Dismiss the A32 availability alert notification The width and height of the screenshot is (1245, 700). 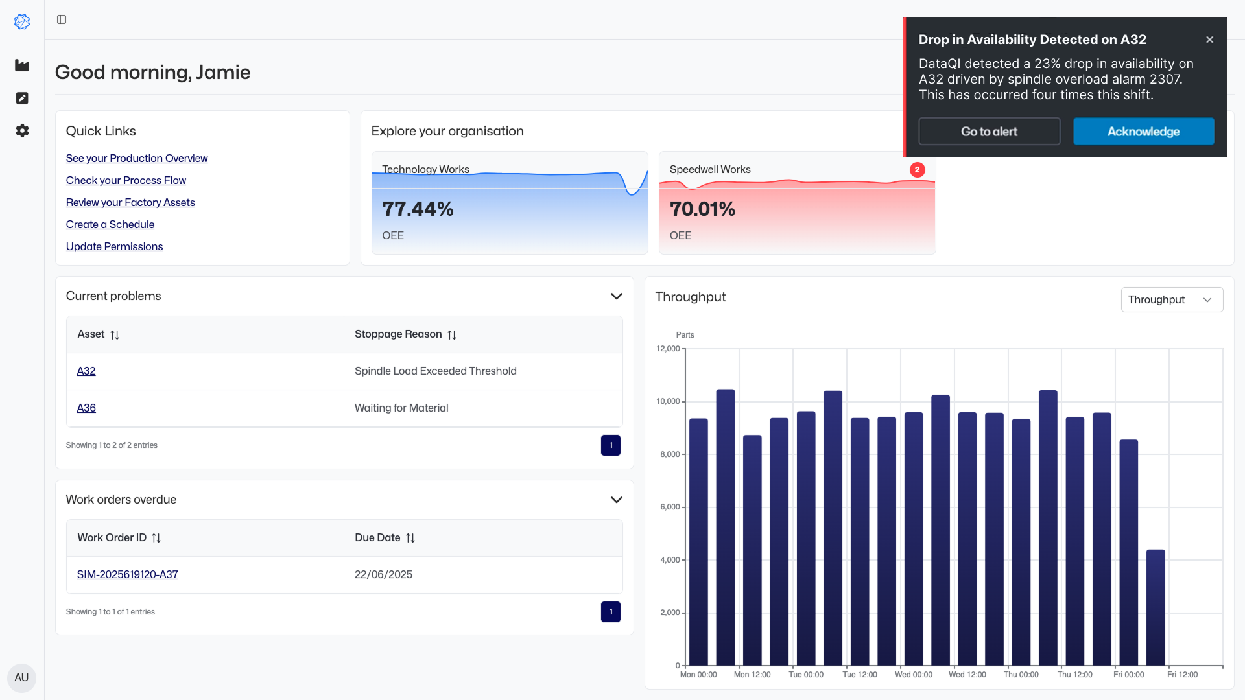[x=1209, y=40]
